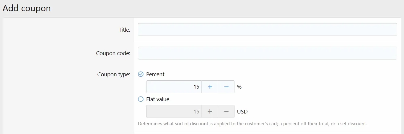This screenshot has width=404, height=134.
Task: Click the % unit suffix next to stepper
Action: coord(239,87)
